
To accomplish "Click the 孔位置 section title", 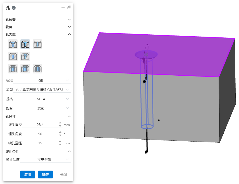I will click(x=11, y=20).
